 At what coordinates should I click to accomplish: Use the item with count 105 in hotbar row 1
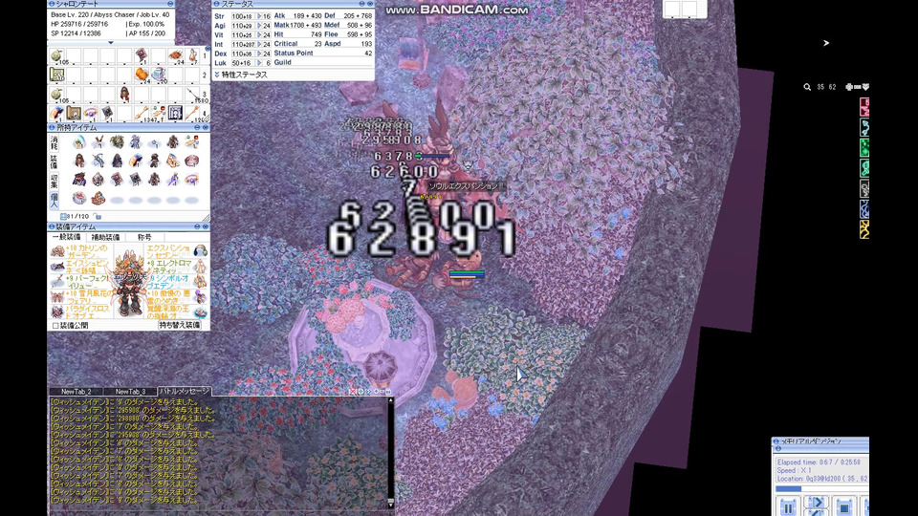click(56, 56)
